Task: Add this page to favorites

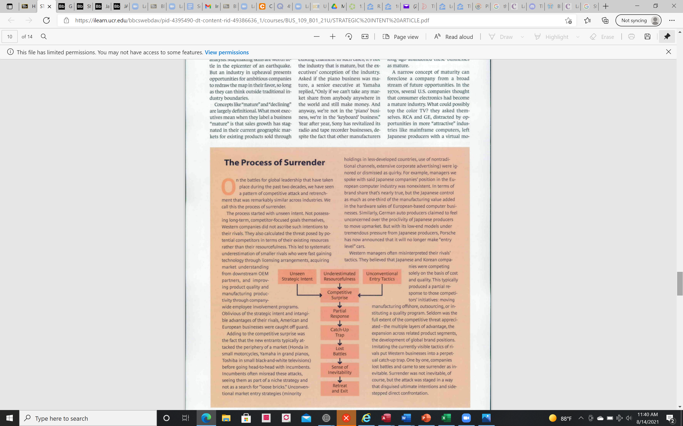Action: [569, 20]
